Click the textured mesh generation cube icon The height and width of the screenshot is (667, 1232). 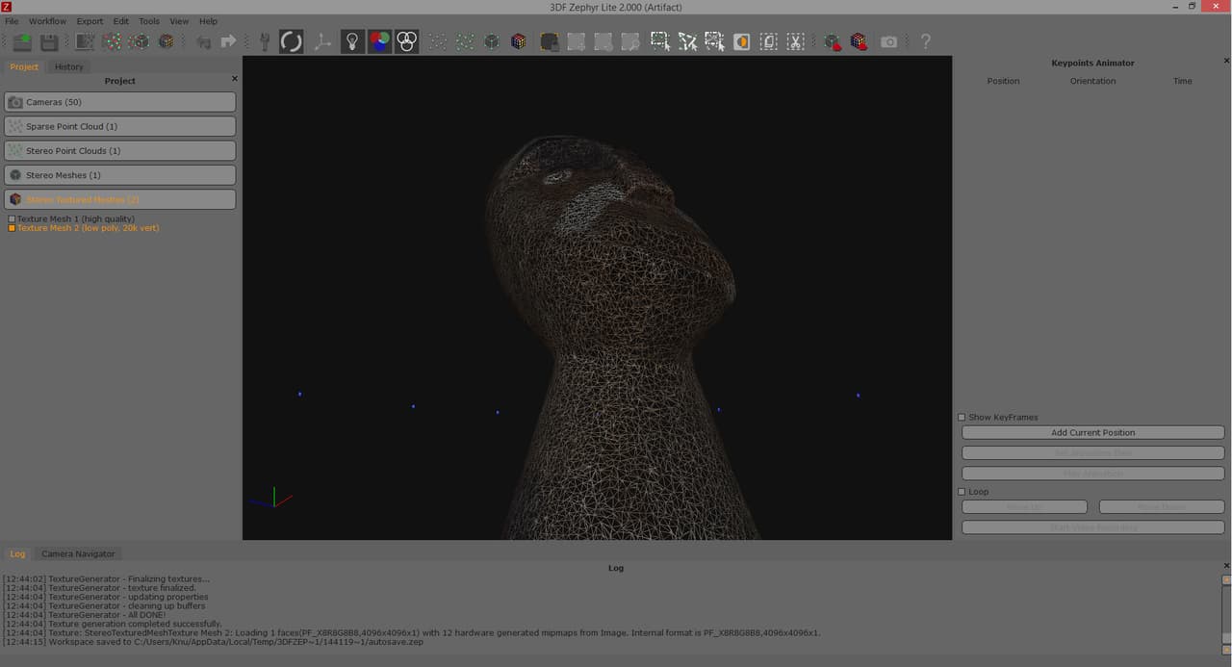(167, 42)
